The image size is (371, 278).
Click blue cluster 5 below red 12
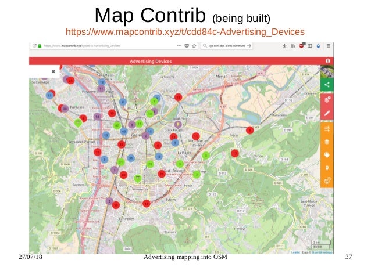175,142
